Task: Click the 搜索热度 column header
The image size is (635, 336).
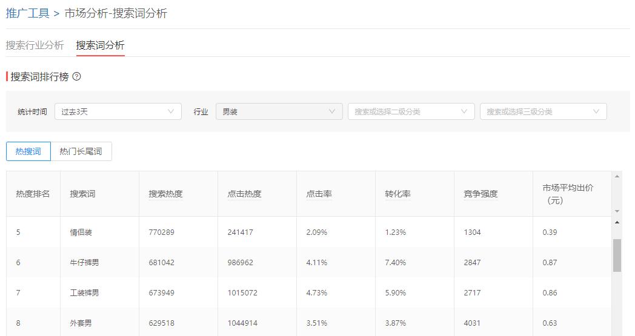Action: tap(165, 194)
